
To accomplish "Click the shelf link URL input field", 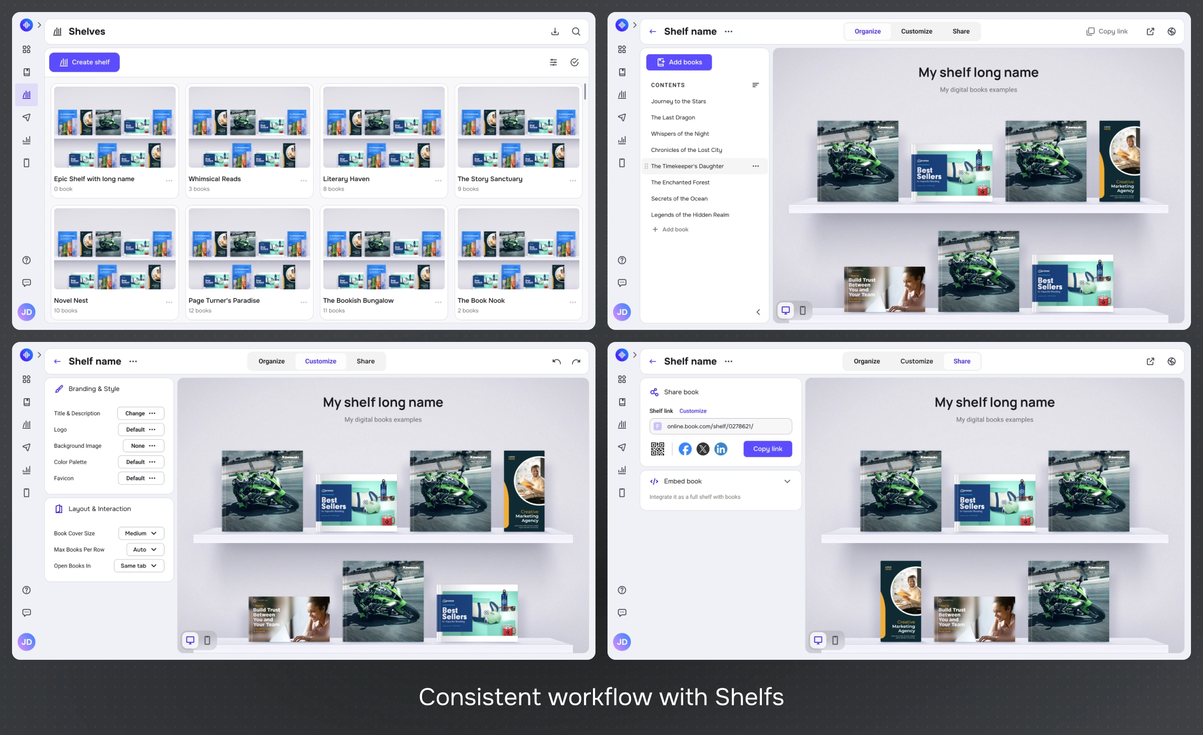I will click(720, 427).
